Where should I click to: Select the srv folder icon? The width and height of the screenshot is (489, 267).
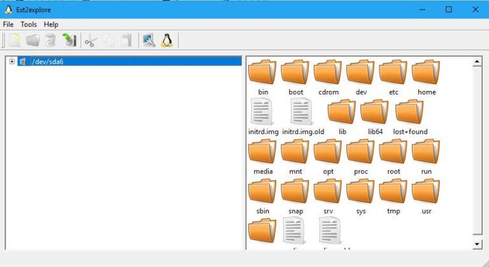tap(328, 191)
